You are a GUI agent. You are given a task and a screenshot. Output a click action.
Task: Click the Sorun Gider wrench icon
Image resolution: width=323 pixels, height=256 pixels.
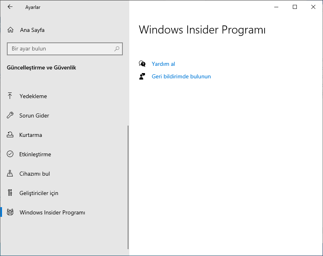point(10,115)
